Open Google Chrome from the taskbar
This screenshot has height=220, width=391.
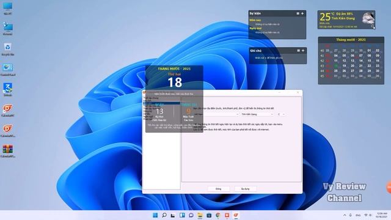click(x=218, y=215)
